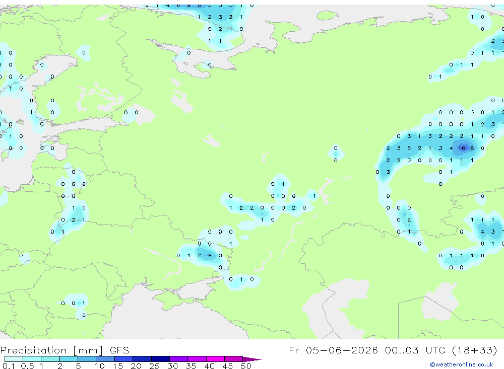Click the "16" precipitation value on map

(462, 148)
